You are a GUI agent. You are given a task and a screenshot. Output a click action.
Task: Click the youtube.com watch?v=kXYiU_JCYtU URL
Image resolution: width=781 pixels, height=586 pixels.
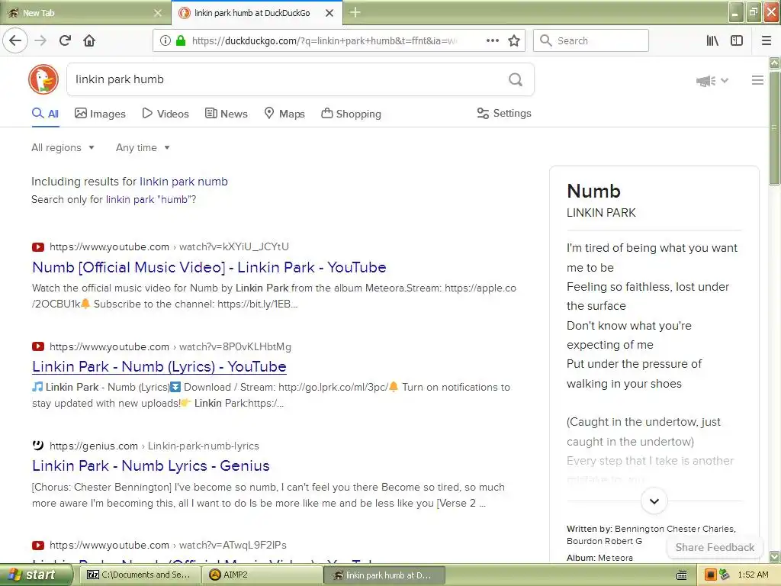169,246
